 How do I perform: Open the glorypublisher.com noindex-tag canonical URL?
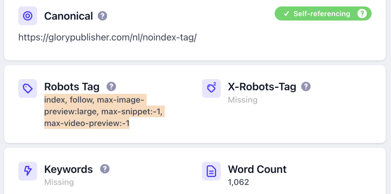click(108, 38)
